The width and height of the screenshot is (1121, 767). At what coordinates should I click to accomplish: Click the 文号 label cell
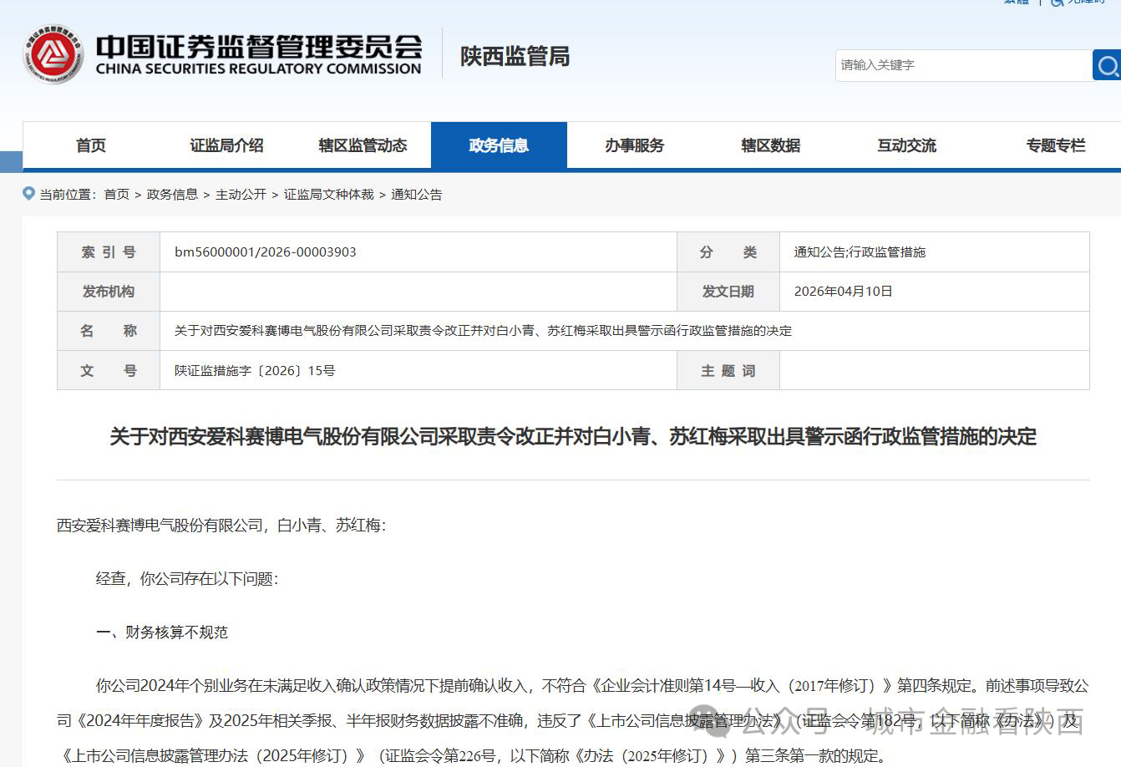[x=109, y=370]
